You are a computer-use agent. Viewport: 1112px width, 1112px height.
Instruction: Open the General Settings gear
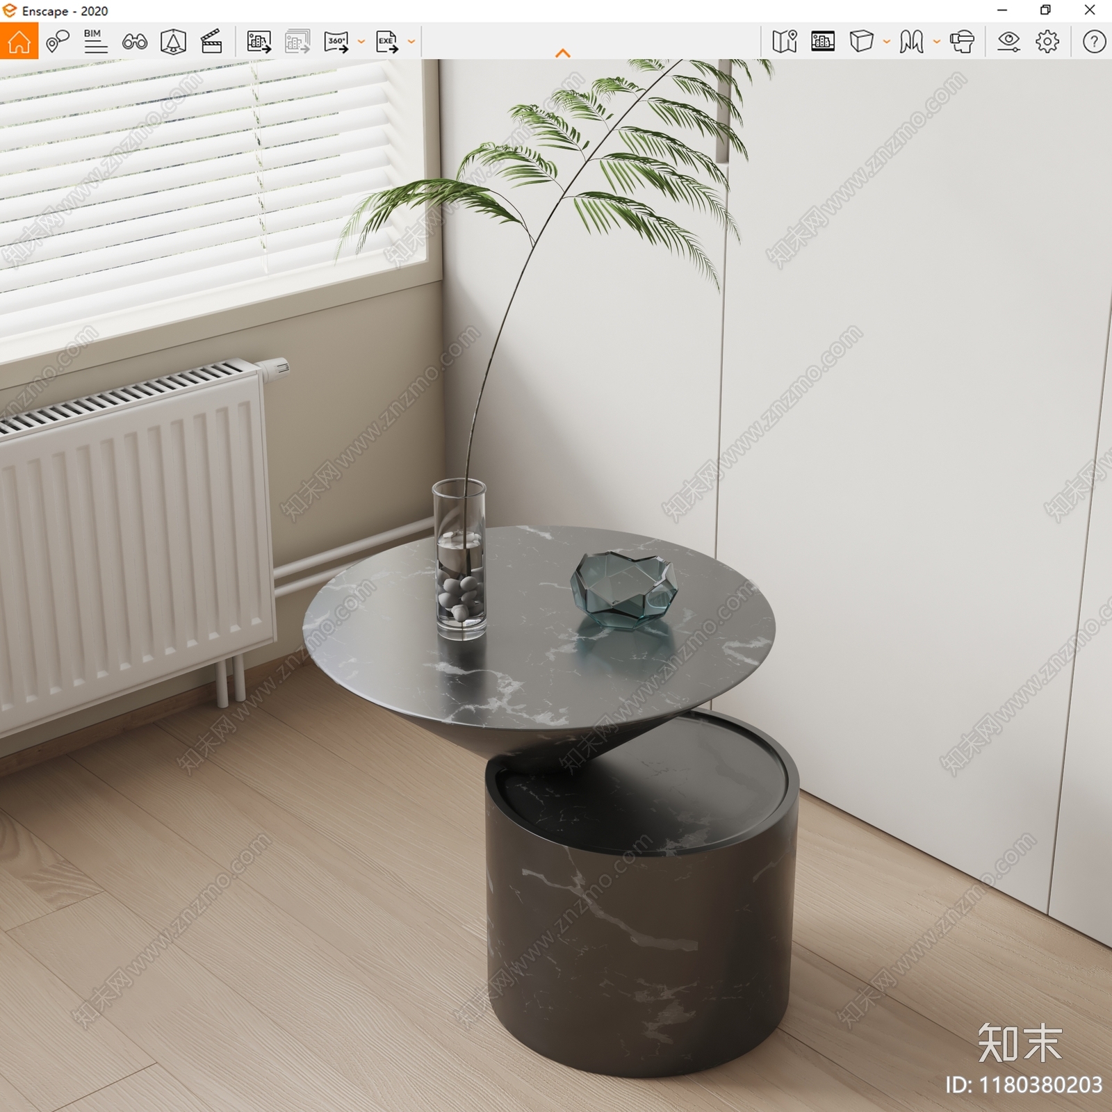[x=1047, y=42]
